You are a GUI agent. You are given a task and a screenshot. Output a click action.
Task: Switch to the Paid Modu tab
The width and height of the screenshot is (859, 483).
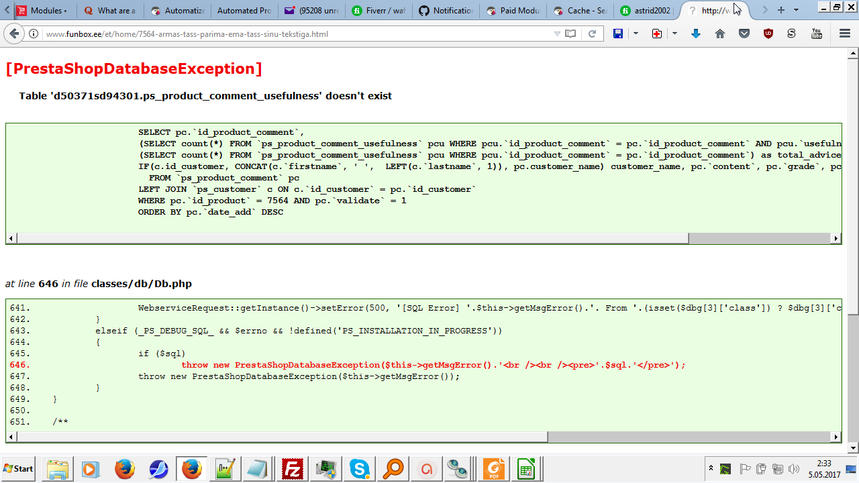[513, 11]
